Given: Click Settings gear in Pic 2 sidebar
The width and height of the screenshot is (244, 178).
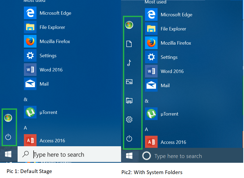Looking at the screenshot, I should coord(129,119).
